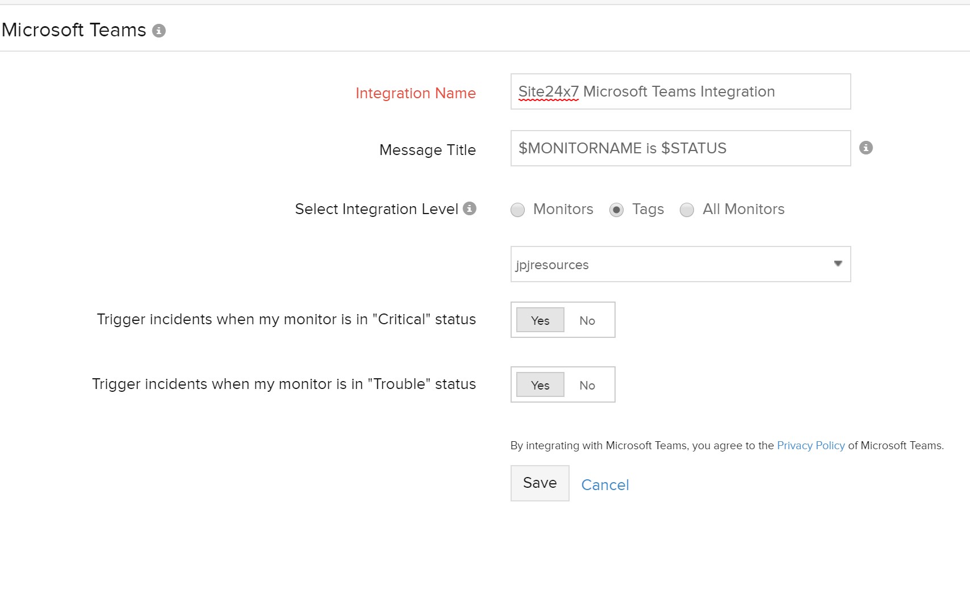
Task: Click the Trouble status trigger label text
Action: point(284,384)
